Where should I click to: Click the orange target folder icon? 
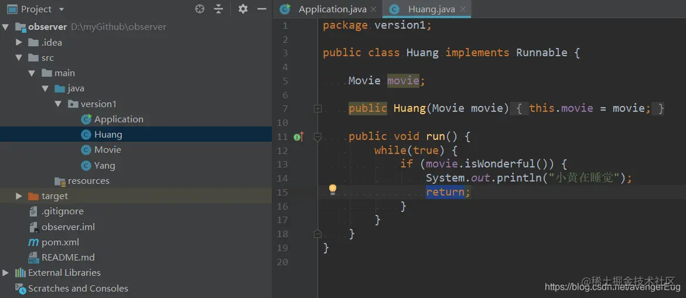pyautogui.click(x=33, y=196)
